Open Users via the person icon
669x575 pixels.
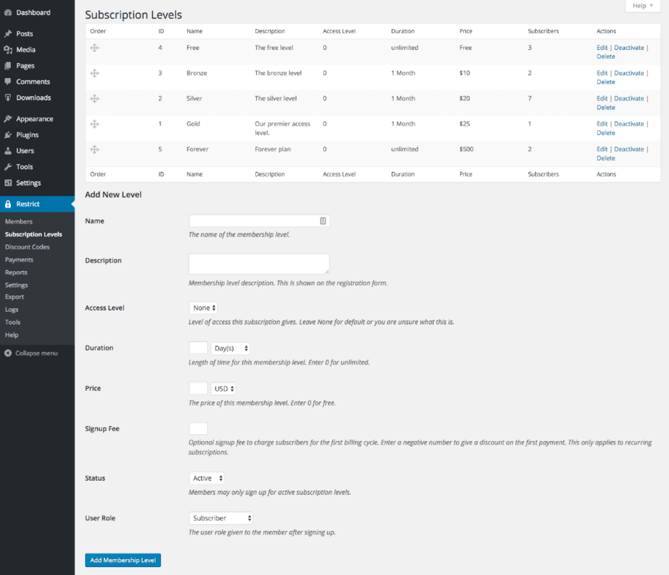(9, 150)
